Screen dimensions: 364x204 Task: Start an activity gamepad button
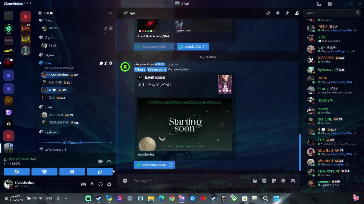coord(72,172)
